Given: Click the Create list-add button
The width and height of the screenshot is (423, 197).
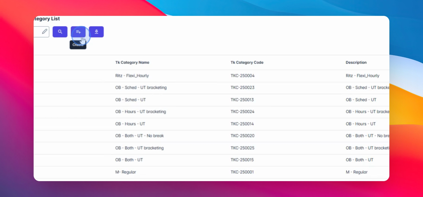Looking at the screenshot, I should 78,32.
